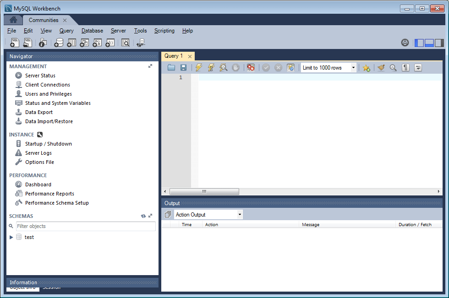Open Workbench preferences gear icon

(x=405, y=43)
